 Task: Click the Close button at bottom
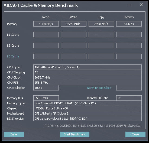click(135, 134)
